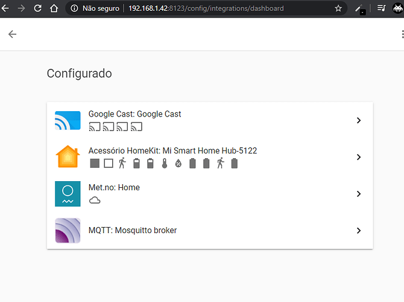This screenshot has height=302, width=404.
Task: Click the MQTT Mosquitto logo
Action: point(68,231)
